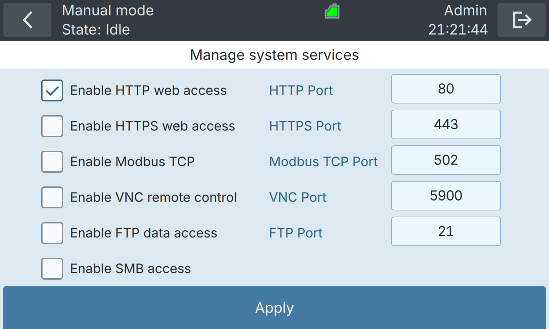Viewport: 549px width, 329px height.
Task: Enable FTP data access checkbox
Action: click(52, 233)
